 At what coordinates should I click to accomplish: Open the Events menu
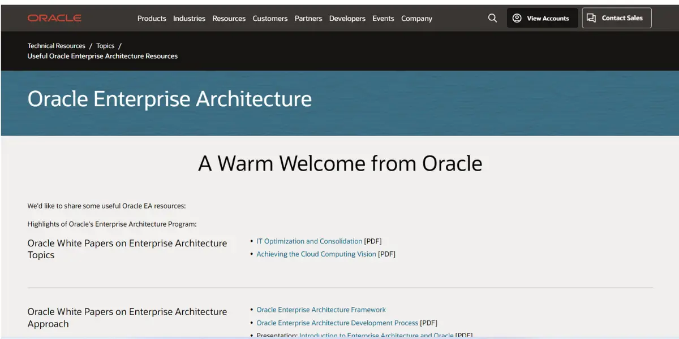[x=383, y=19]
